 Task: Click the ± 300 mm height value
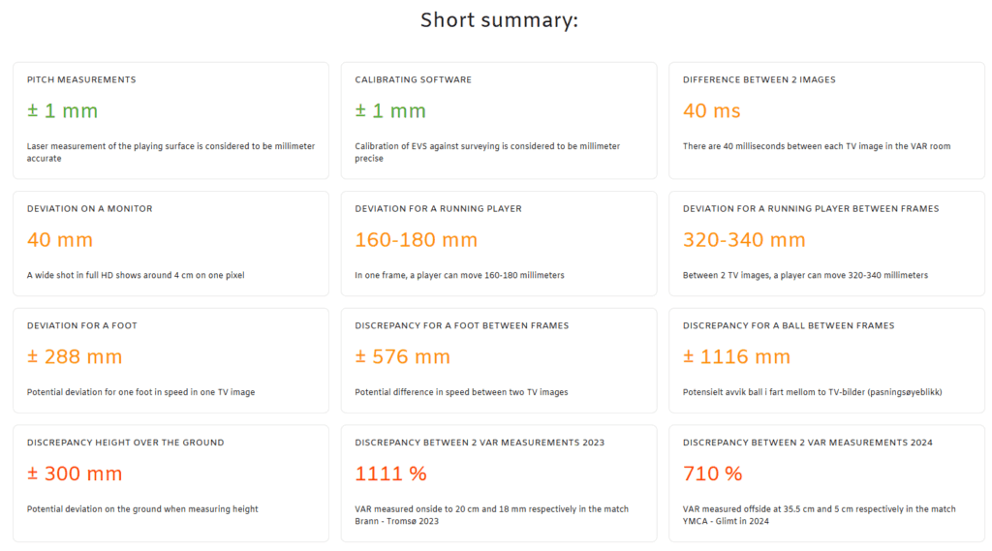(x=77, y=474)
